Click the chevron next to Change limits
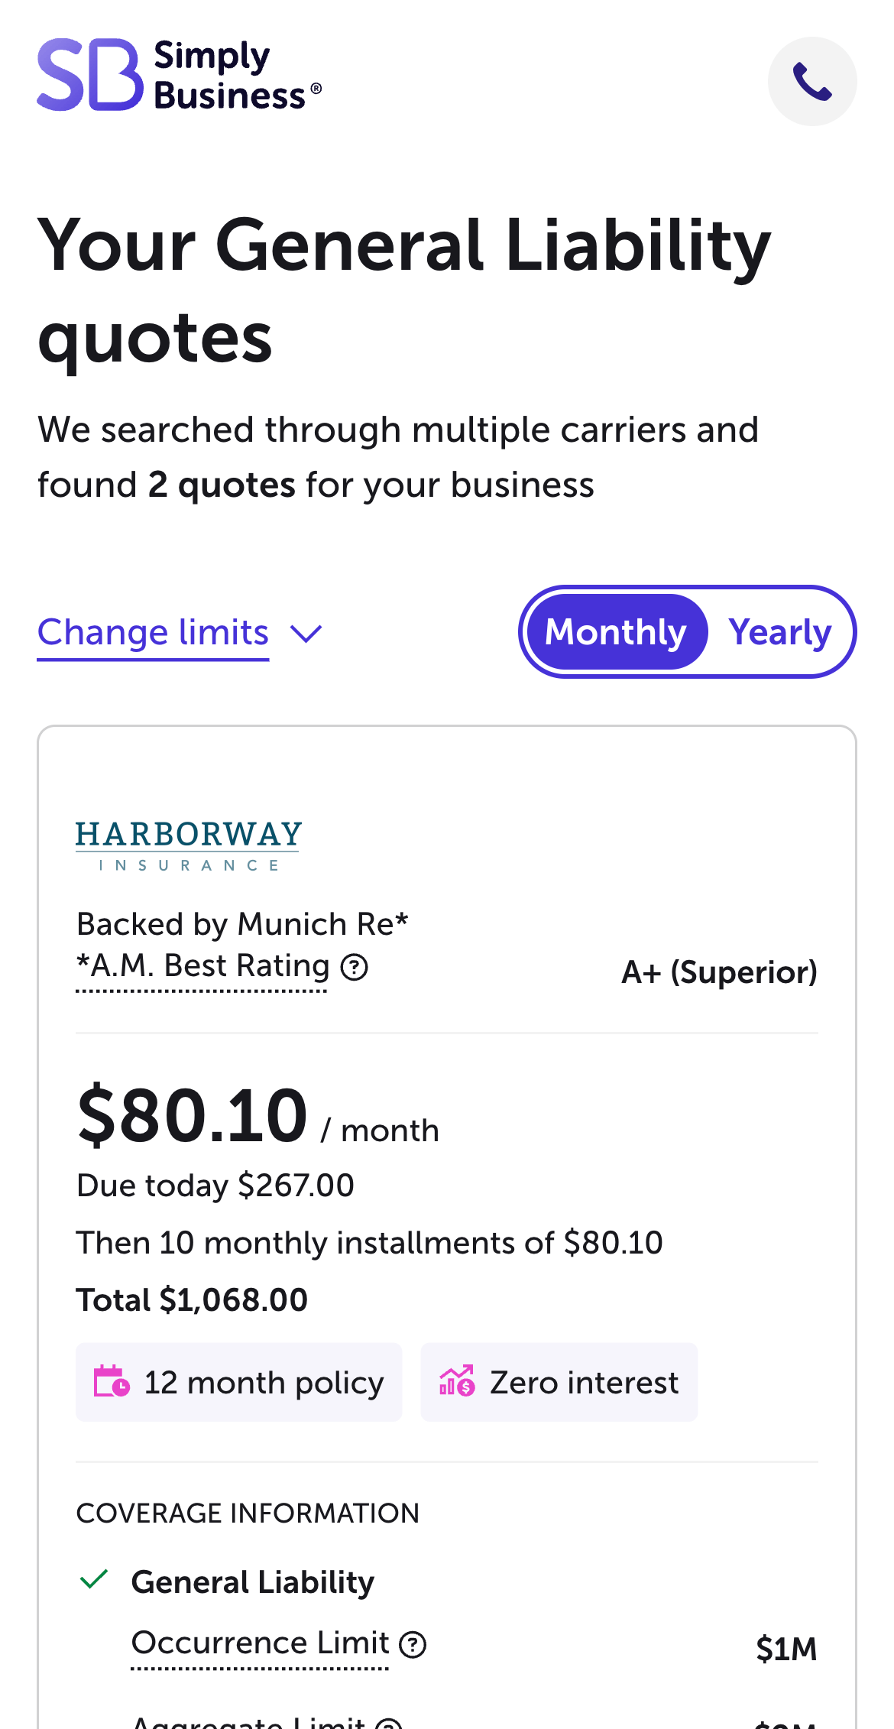Screen dimensions: 894x1729 [306, 634]
